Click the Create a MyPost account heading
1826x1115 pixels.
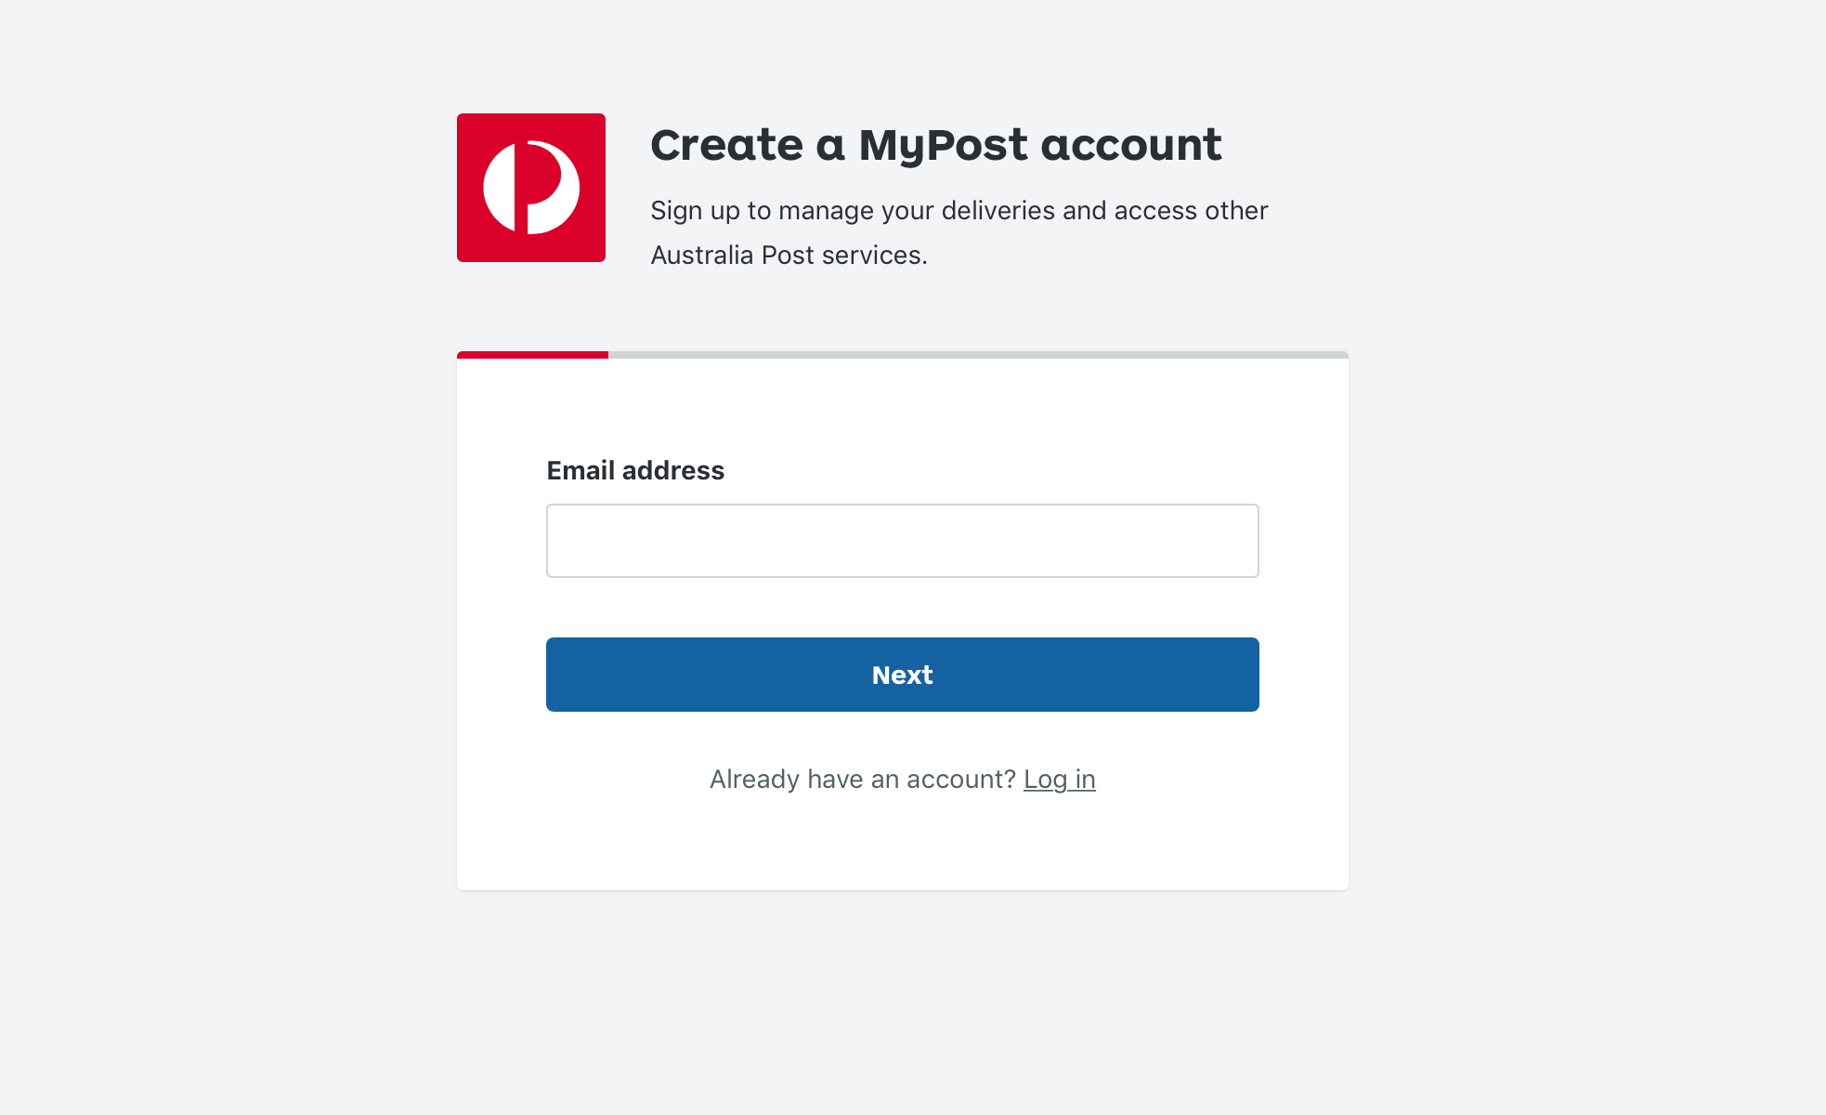[936, 145]
